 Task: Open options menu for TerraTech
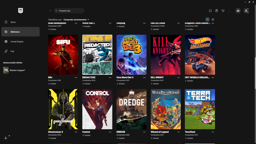pos(213,132)
